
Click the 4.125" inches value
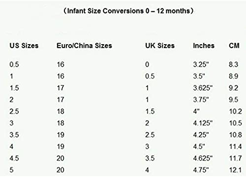[x=203, y=123]
